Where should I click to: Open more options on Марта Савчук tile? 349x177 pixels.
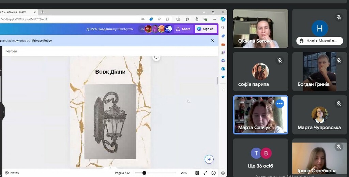280,104
